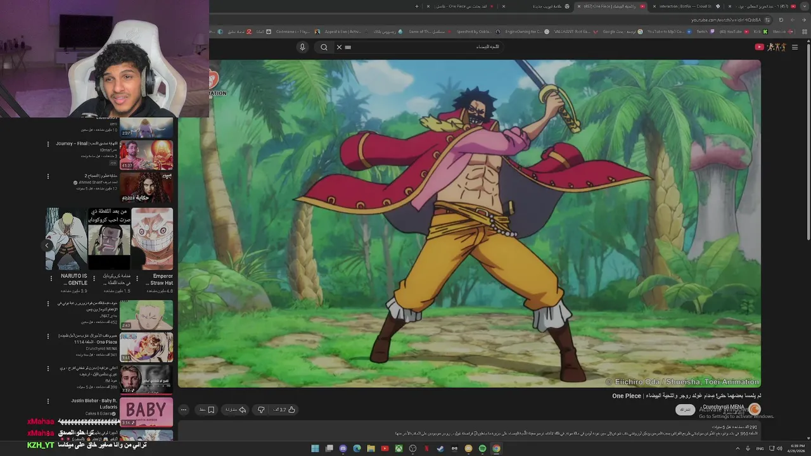Open One Piece episode 1114 thumbnail

[x=146, y=347]
